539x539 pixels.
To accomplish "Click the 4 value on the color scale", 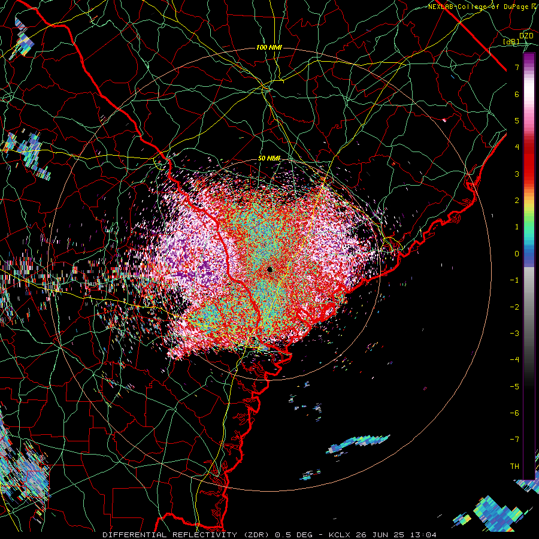I will tap(517, 147).
